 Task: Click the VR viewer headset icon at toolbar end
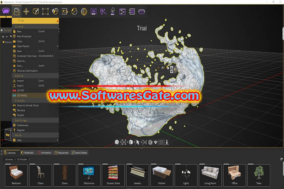tap(142, 12)
